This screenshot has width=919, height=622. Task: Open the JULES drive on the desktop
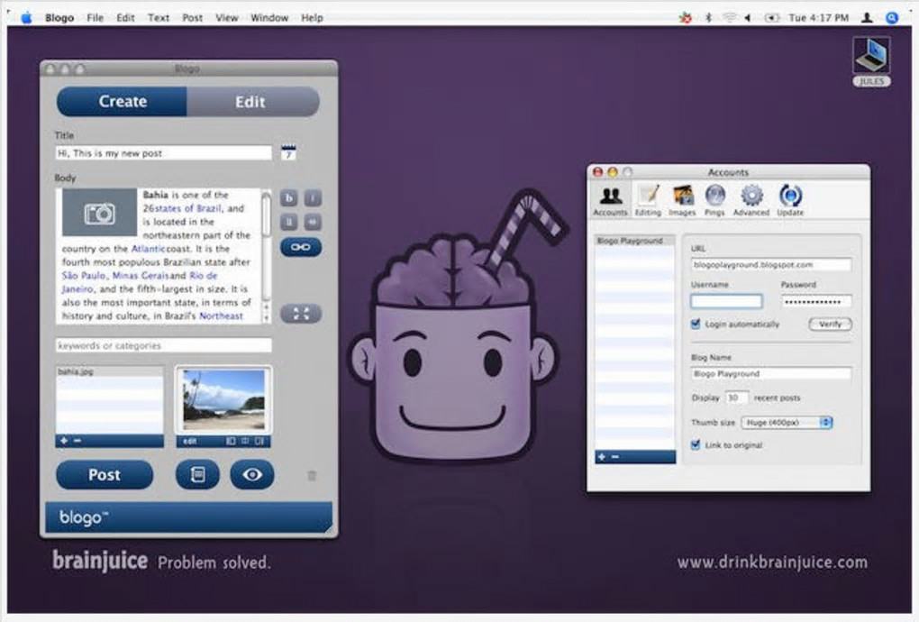(x=871, y=61)
